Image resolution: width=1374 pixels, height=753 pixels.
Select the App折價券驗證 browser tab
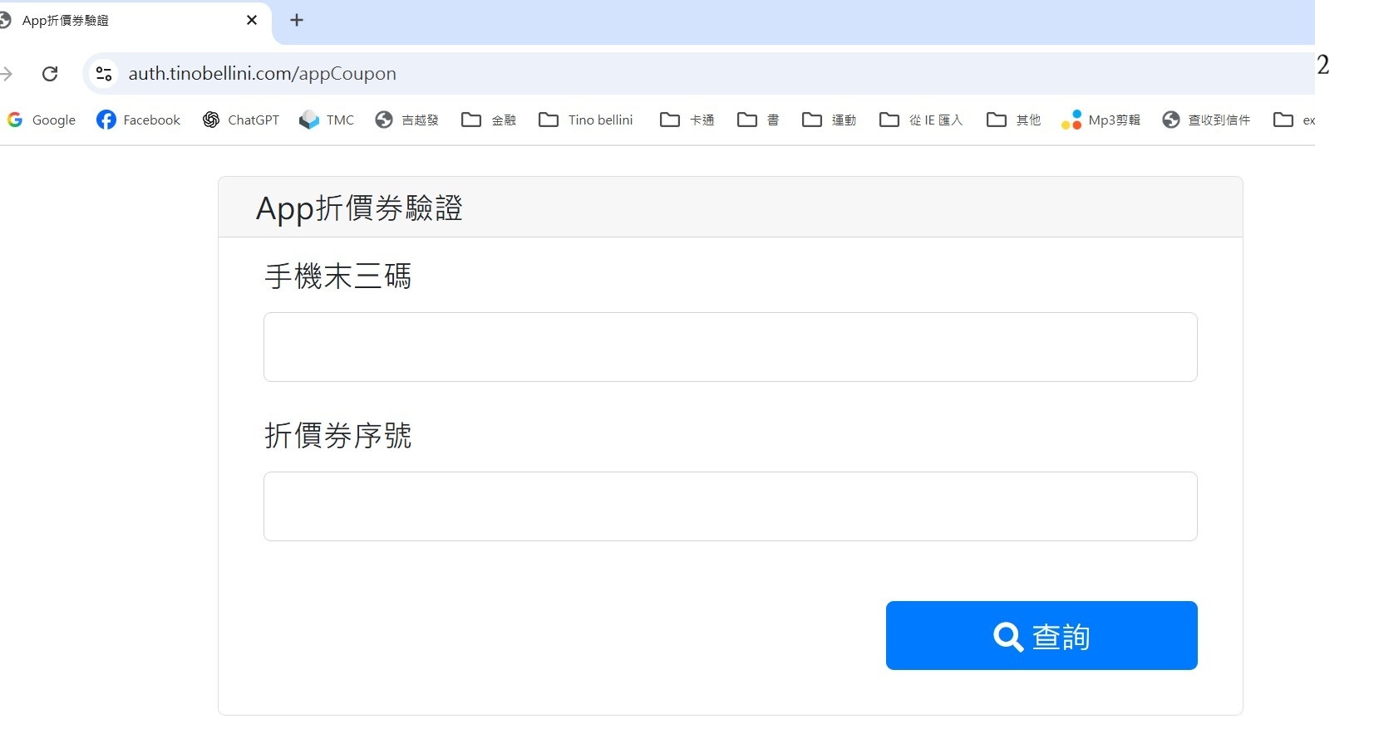(125, 21)
